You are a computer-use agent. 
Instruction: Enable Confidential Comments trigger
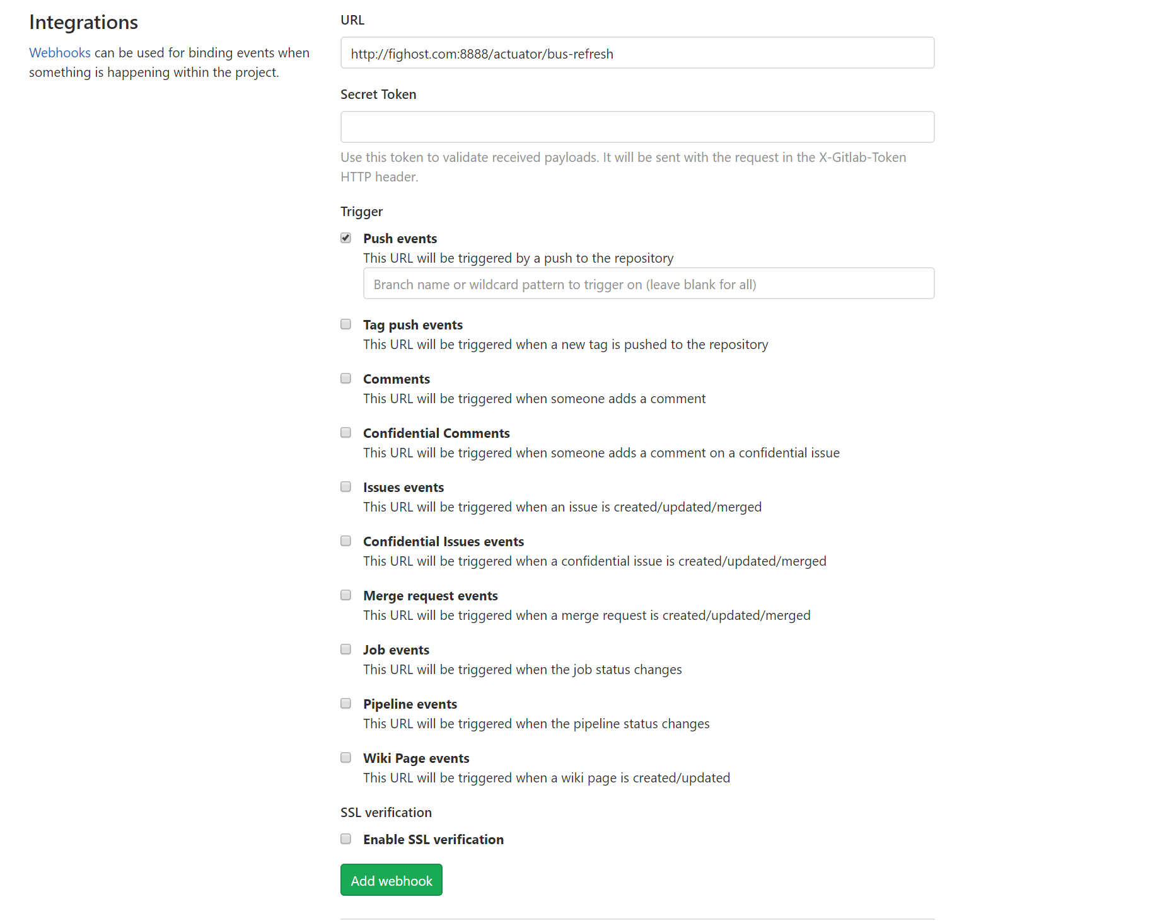click(345, 432)
